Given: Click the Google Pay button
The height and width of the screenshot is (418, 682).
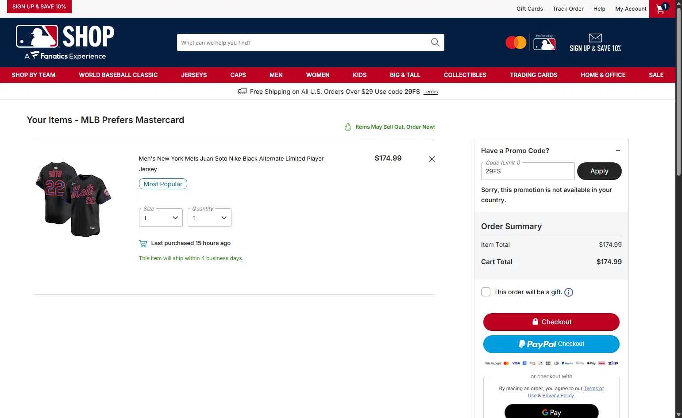Looking at the screenshot, I should [x=551, y=412].
